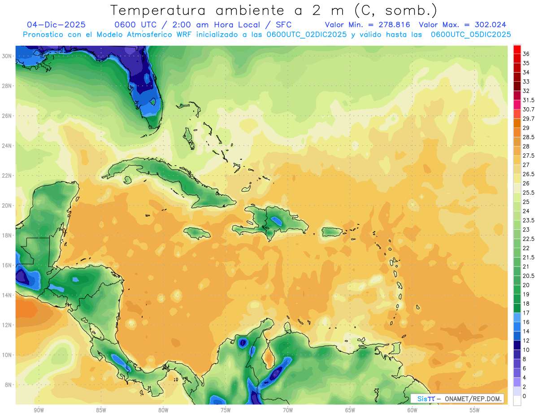Click legend value '21.5'
The width and height of the screenshot is (538, 416).
(x=529, y=257)
